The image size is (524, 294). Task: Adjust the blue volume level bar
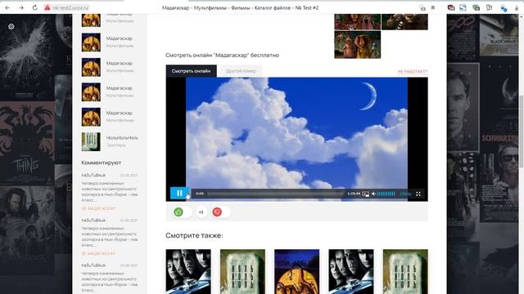[x=386, y=194]
